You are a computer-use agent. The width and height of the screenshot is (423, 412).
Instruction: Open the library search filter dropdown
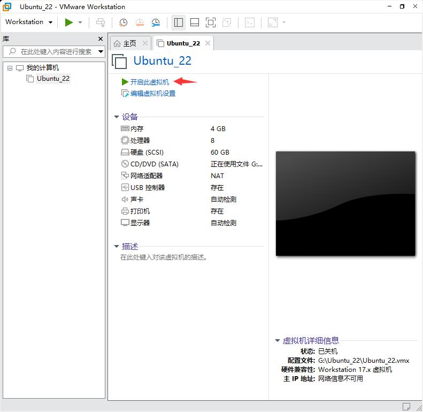[101, 51]
